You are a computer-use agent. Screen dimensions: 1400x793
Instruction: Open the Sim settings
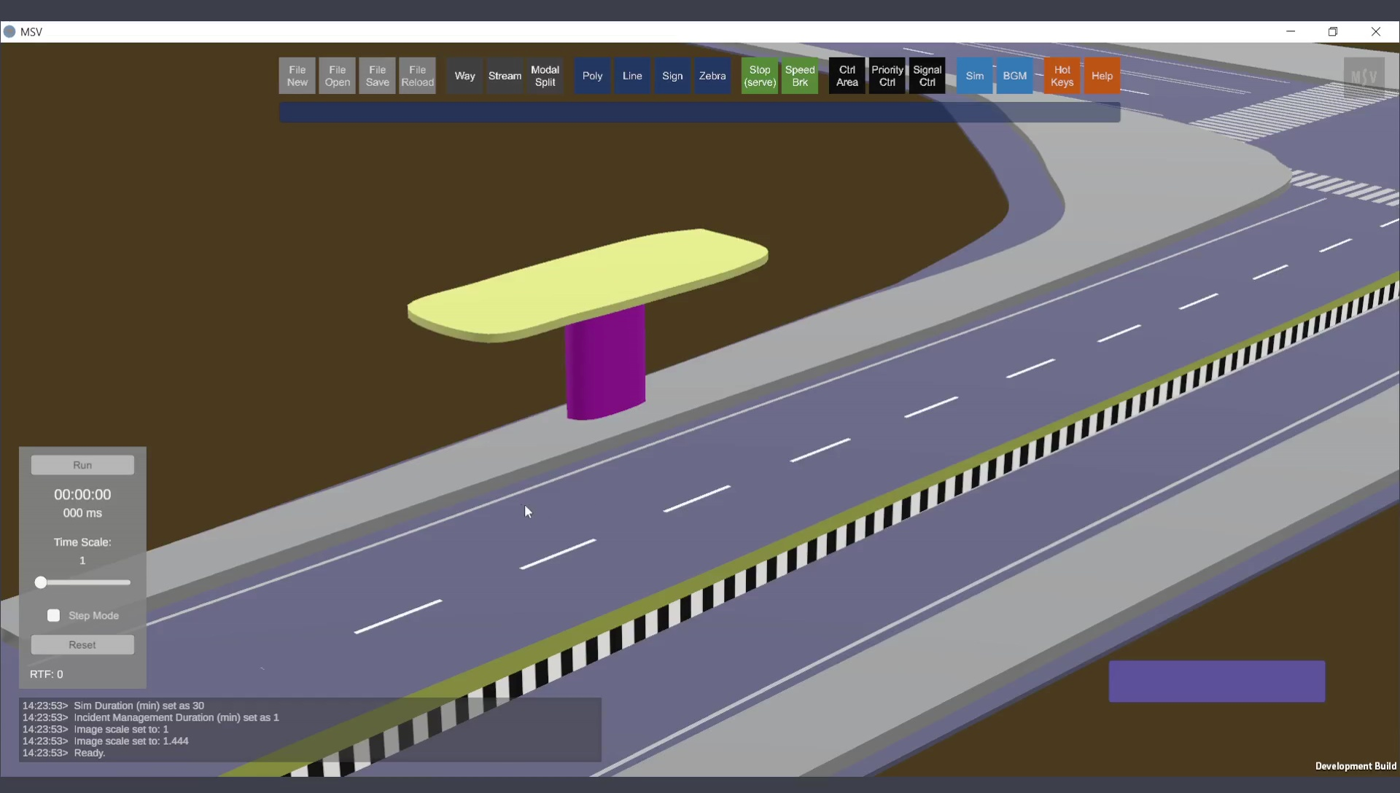click(x=974, y=76)
